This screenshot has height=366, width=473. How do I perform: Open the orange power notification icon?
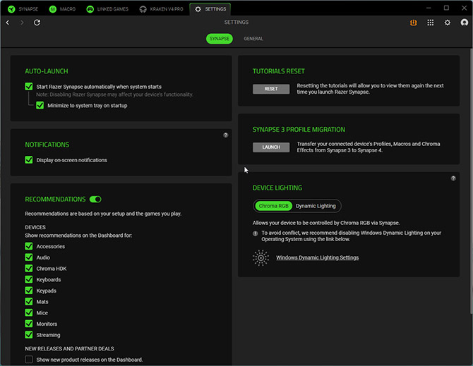coord(413,23)
